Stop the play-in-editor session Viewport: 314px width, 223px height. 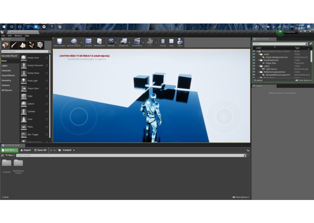pos(171,42)
